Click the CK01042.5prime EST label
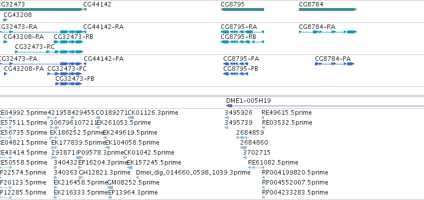 point(149,153)
